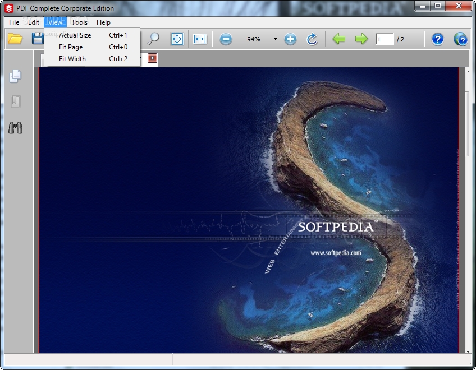Screen dimensions: 476x370
Task: Maximize the PDF Complete window
Action: point(438,6)
